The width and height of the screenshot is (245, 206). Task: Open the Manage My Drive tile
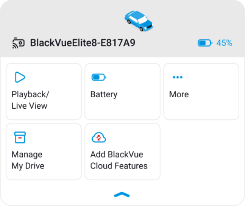tap(44, 152)
